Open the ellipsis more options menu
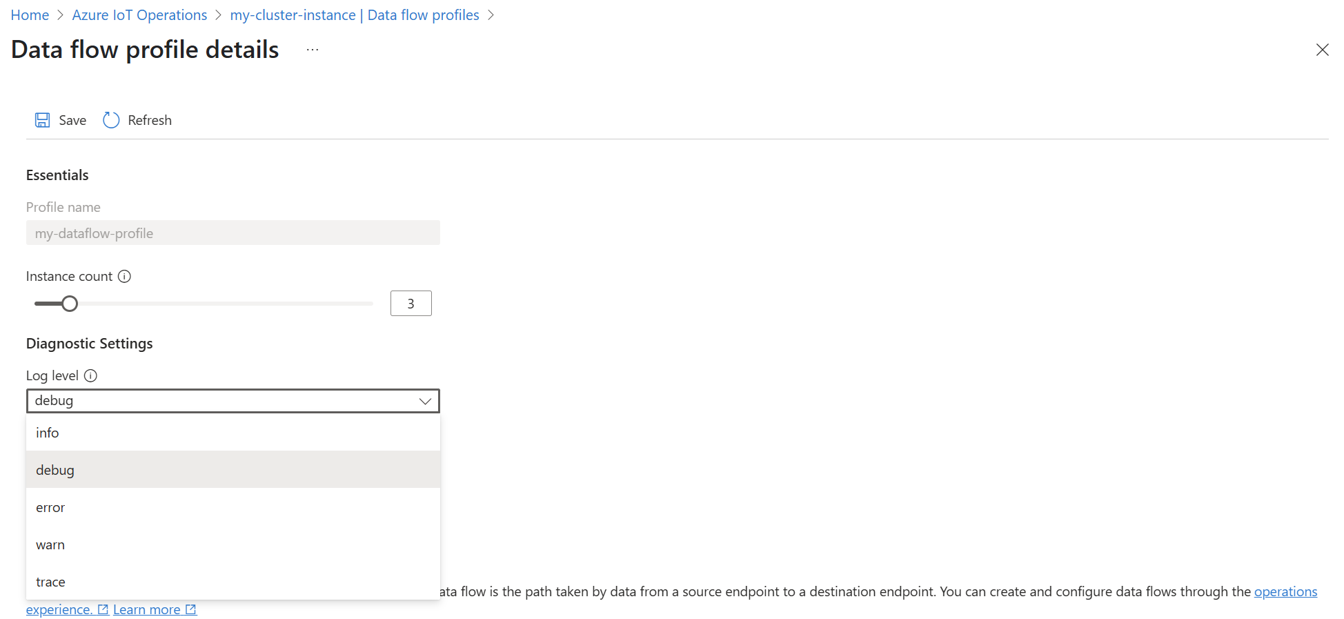 313,50
